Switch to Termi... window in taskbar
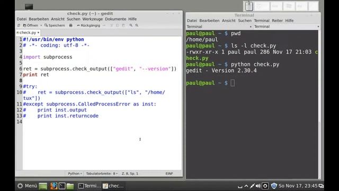This screenshot has height=191, width=339. pyautogui.click(x=90, y=186)
